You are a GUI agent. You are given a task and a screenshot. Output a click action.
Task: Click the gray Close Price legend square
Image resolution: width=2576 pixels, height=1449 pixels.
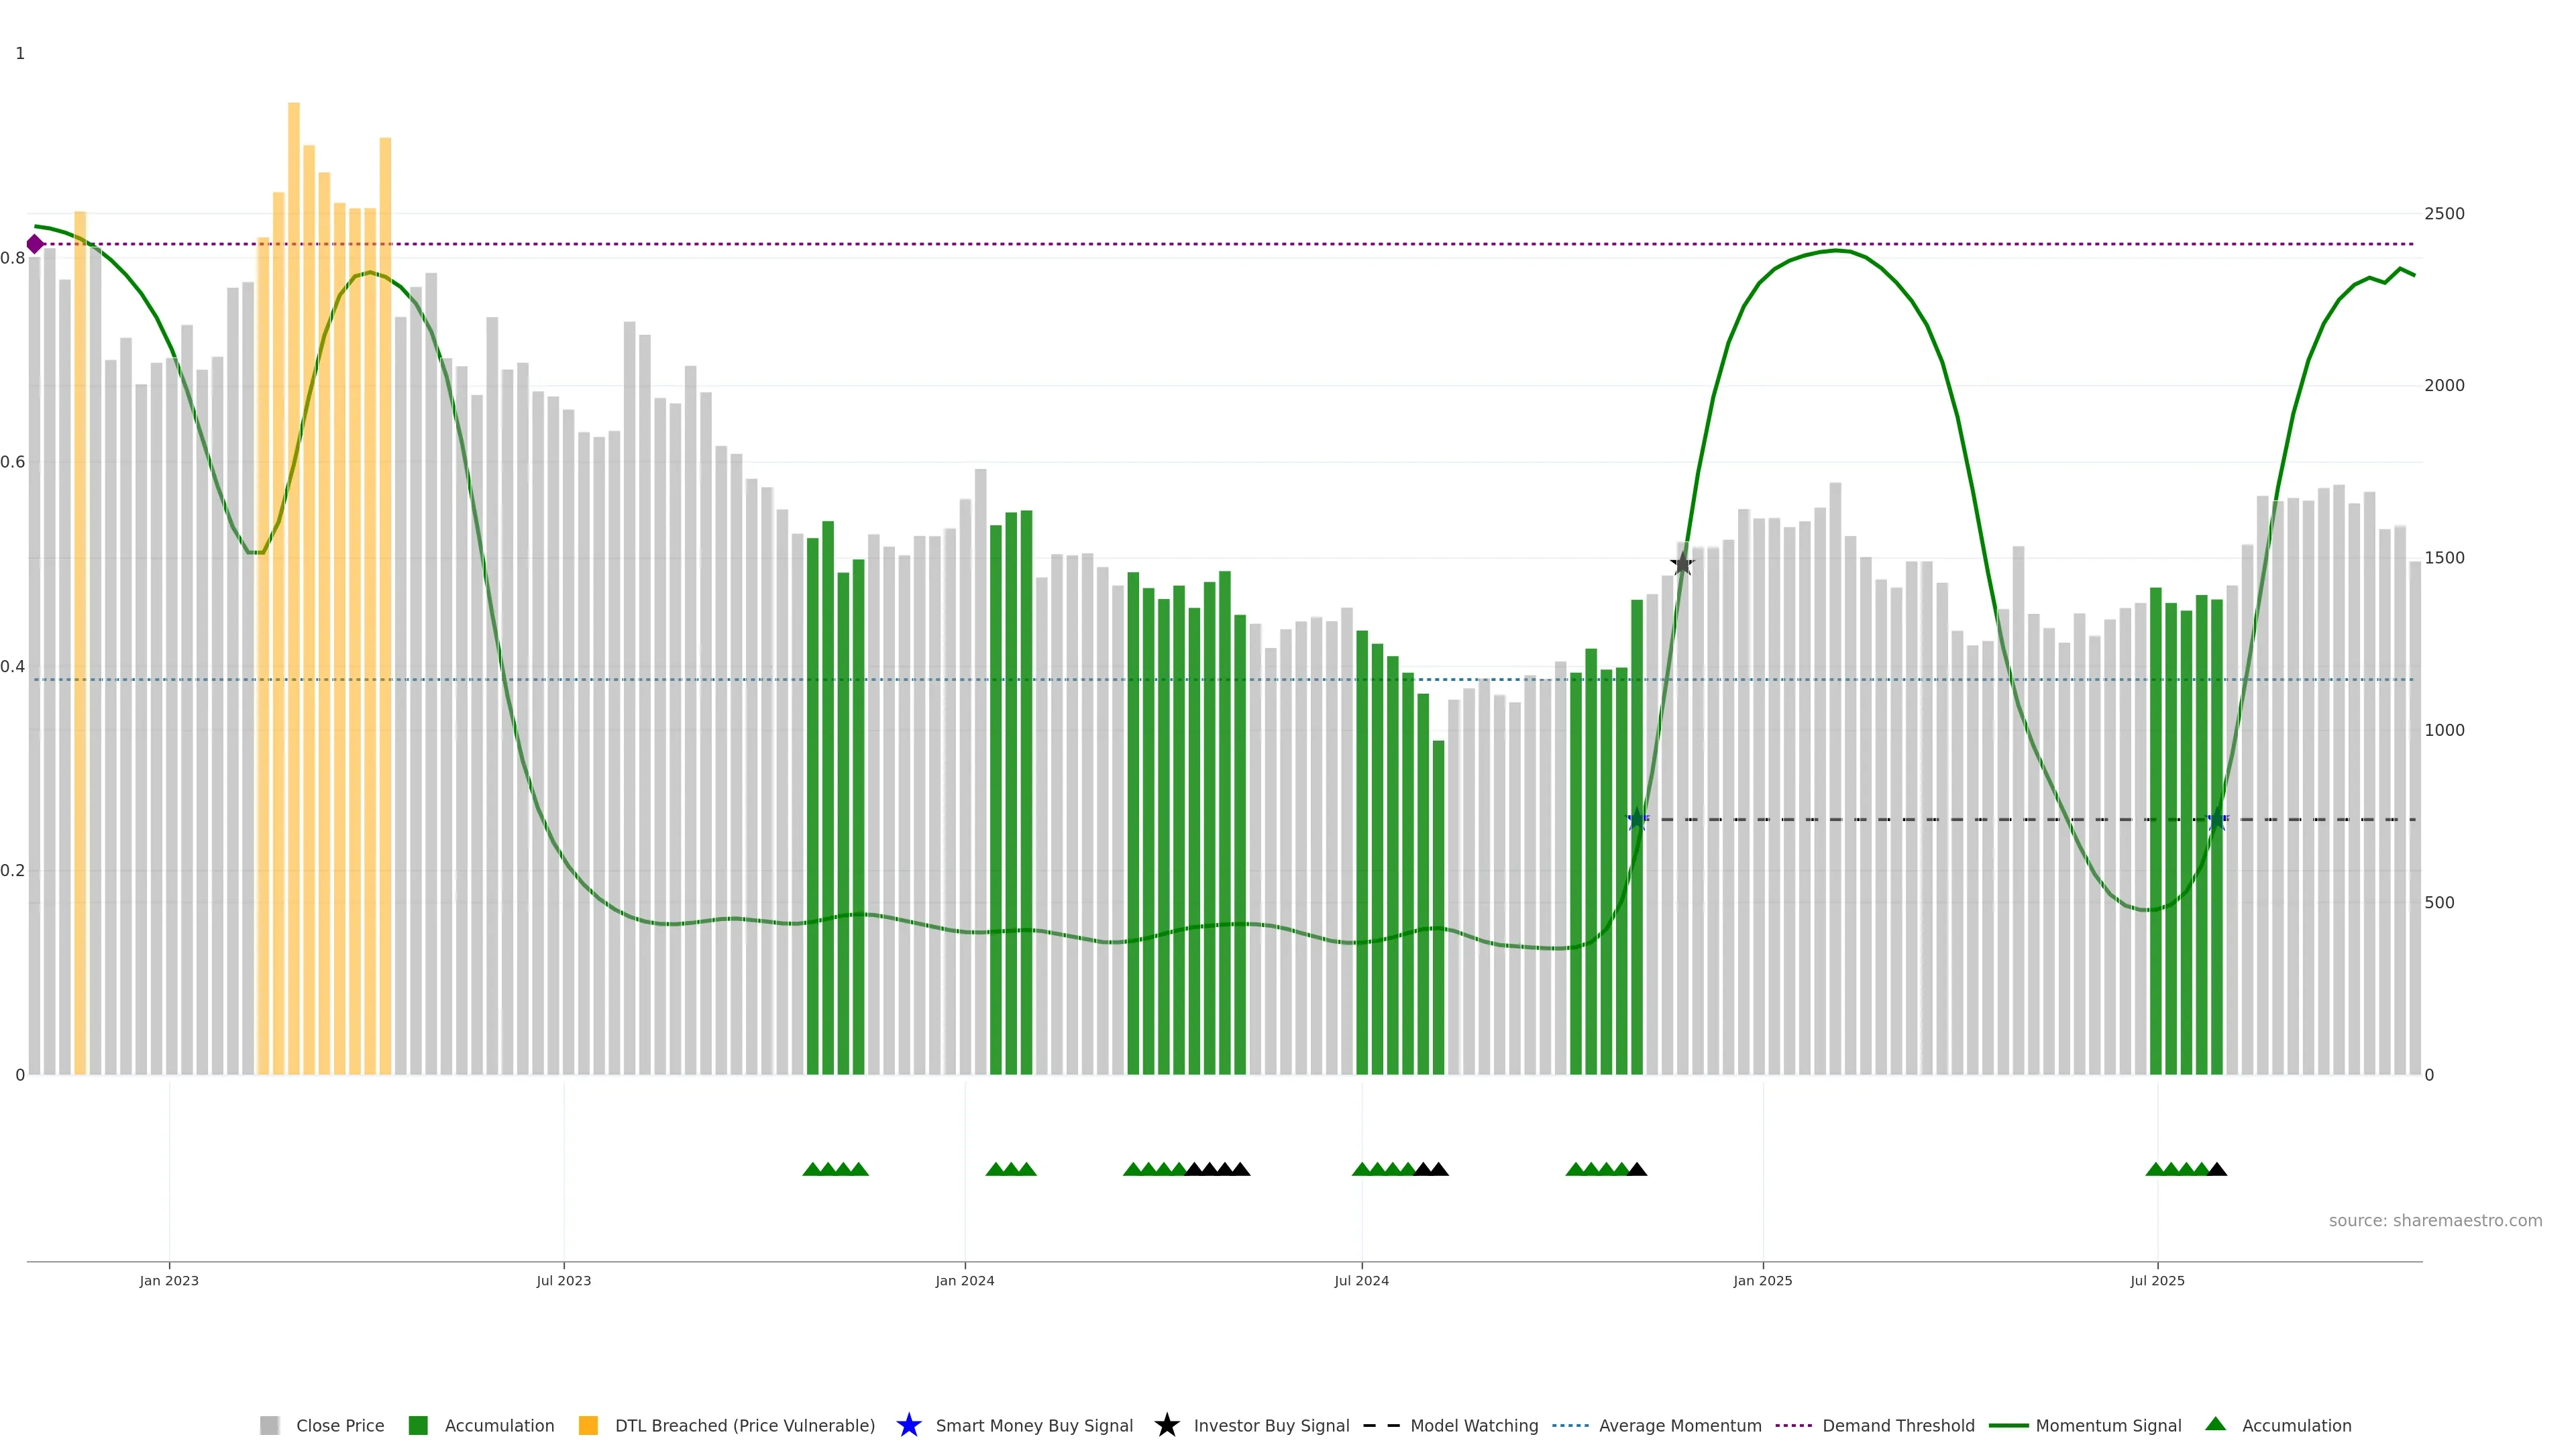pyautogui.click(x=269, y=1425)
